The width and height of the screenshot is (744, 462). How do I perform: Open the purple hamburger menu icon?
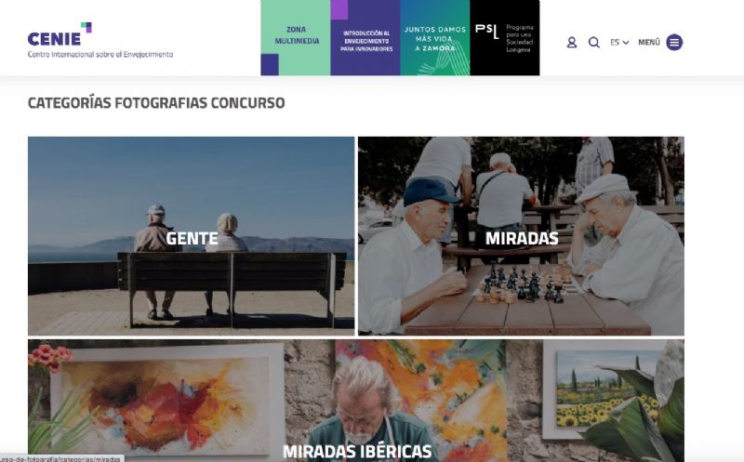[x=674, y=43]
